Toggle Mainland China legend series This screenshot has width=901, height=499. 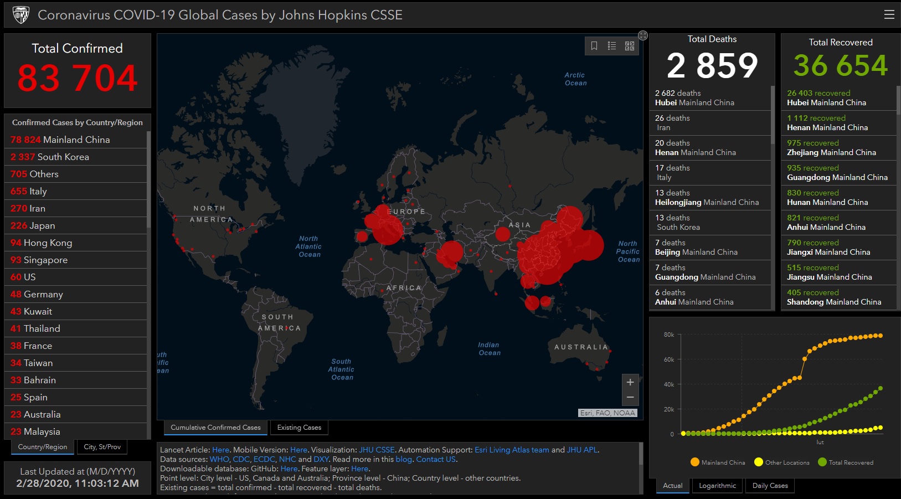pyautogui.click(x=718, y=462)
